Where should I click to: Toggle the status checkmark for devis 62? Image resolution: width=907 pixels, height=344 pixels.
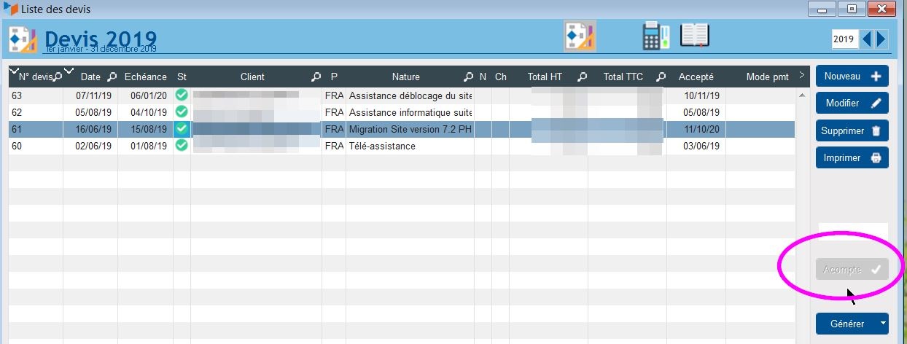click(182, 112)
